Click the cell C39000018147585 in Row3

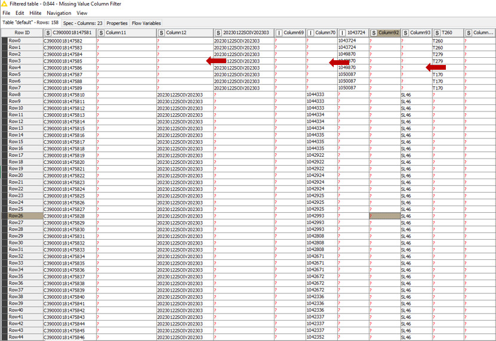[69, 61]
